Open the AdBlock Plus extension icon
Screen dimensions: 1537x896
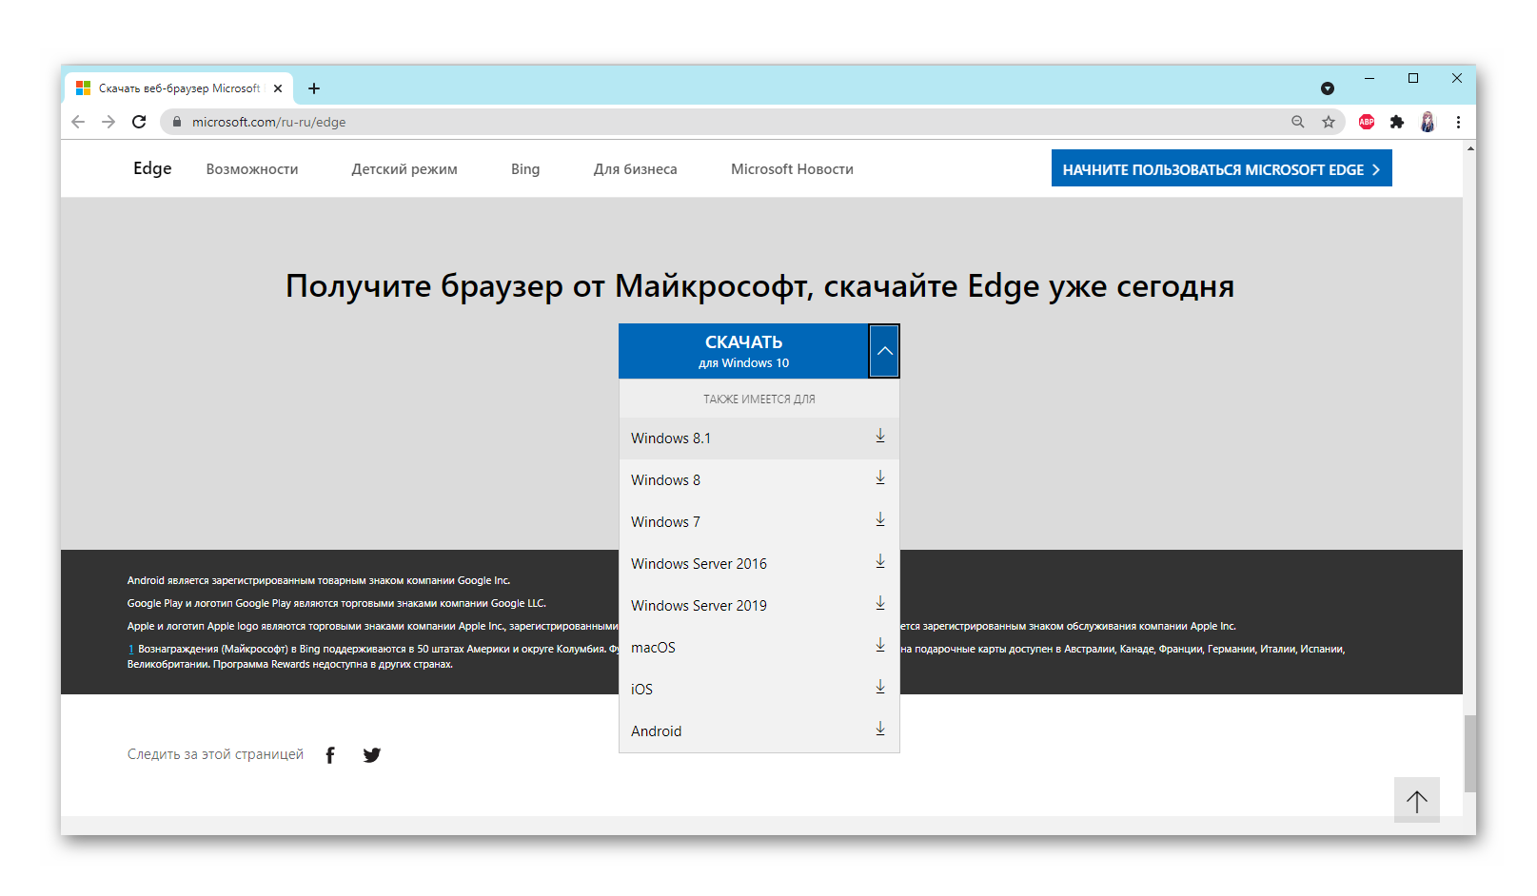click(1367, 122)
